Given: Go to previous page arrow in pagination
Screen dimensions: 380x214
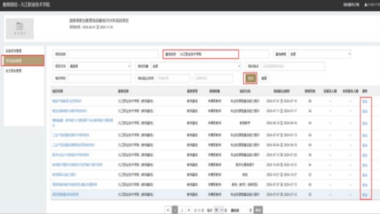Looking at the screenshot, I should [167, 210].
